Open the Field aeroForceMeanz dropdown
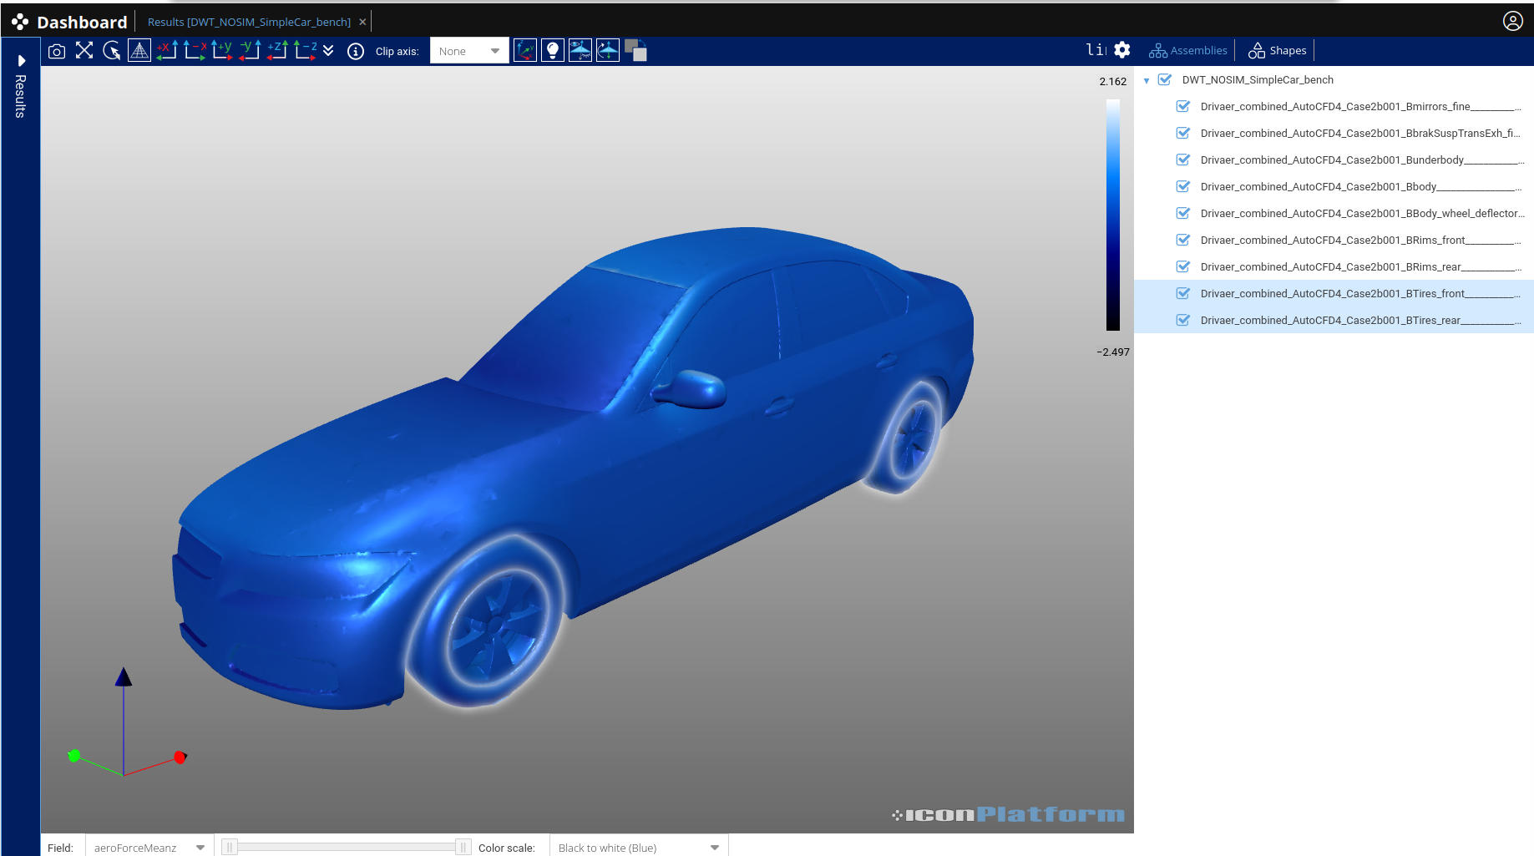Image resolution: width=1534 pixels, height=856 pixels. click(149, 847)
